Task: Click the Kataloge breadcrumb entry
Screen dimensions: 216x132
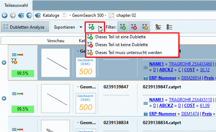Action: coord(51,15)
